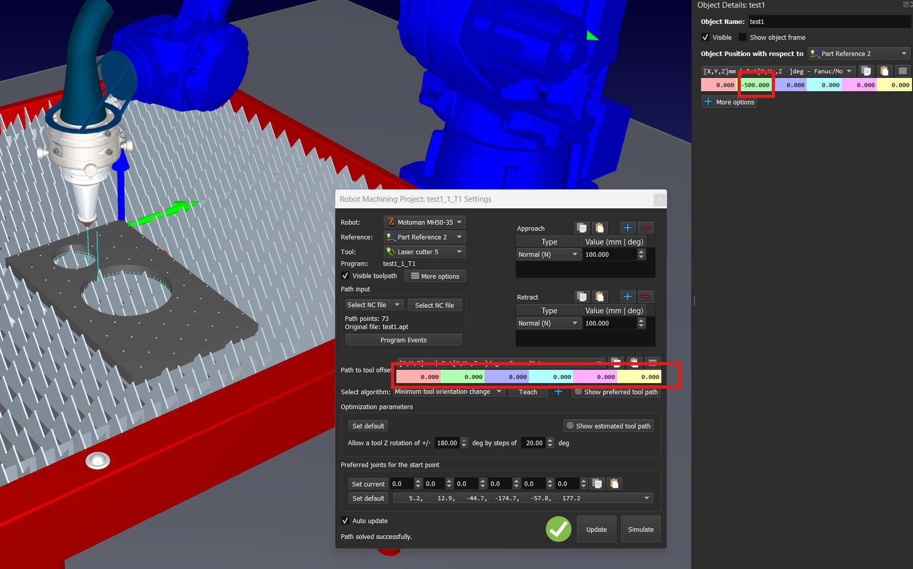Image resolution: width=913 pixels, height=569 pixels.
Task: Add a new Approach movement with plus
Action: point(628,228)
